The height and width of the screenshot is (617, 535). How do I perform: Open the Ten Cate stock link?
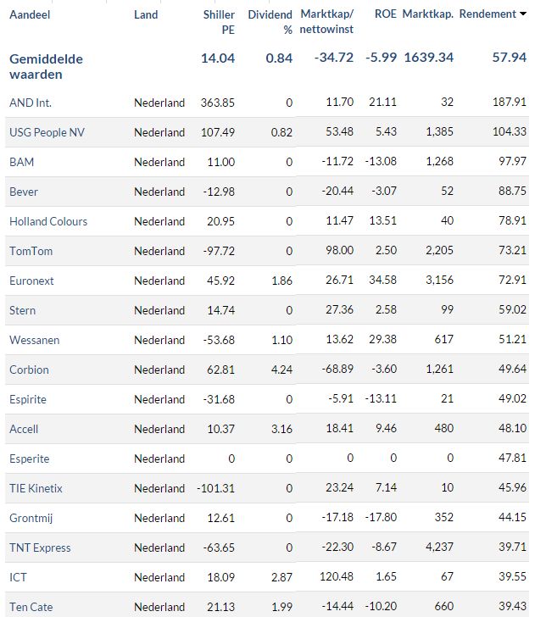click(31, 607)
